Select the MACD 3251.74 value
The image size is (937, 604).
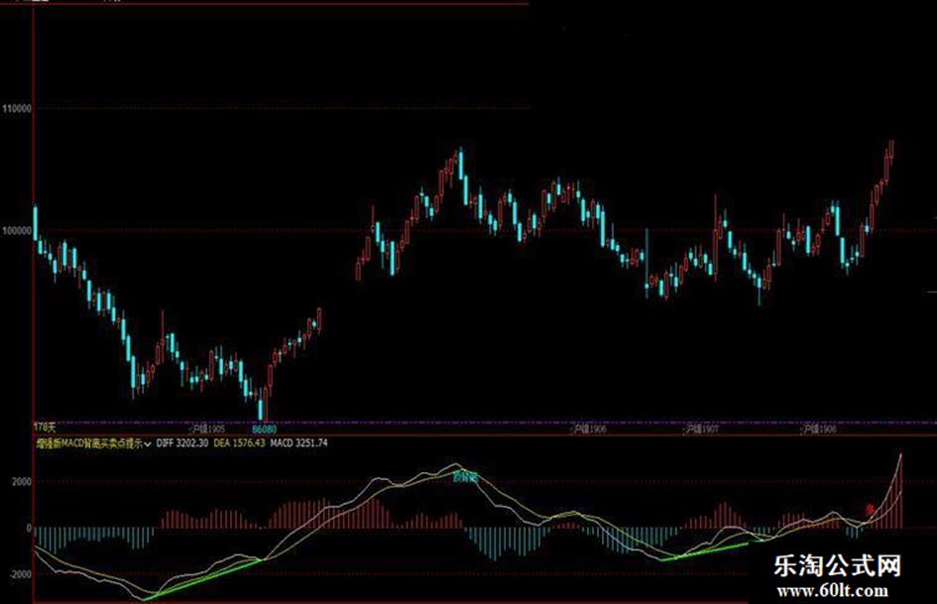pos(298,443)
